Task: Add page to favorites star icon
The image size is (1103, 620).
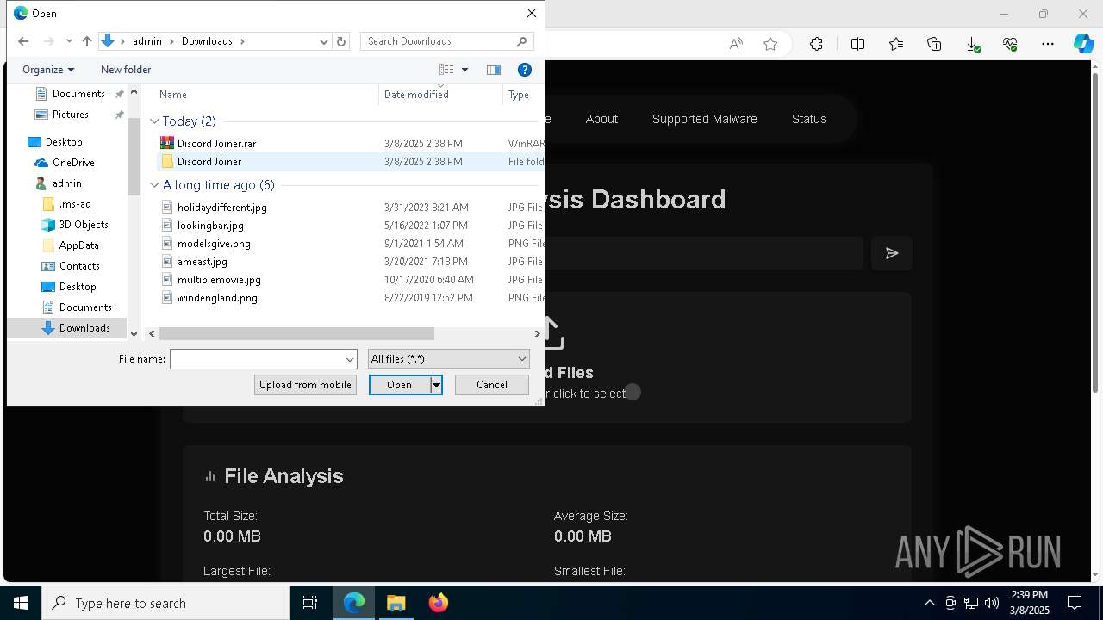Action: (x=770, y=44)
